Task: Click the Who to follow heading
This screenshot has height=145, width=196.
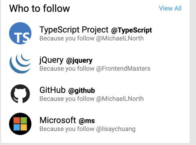Action: [40, 9]
